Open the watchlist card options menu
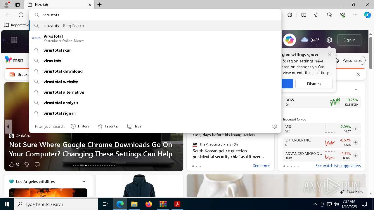The width and height of the screenshot is (374, 210). [357, 89]
